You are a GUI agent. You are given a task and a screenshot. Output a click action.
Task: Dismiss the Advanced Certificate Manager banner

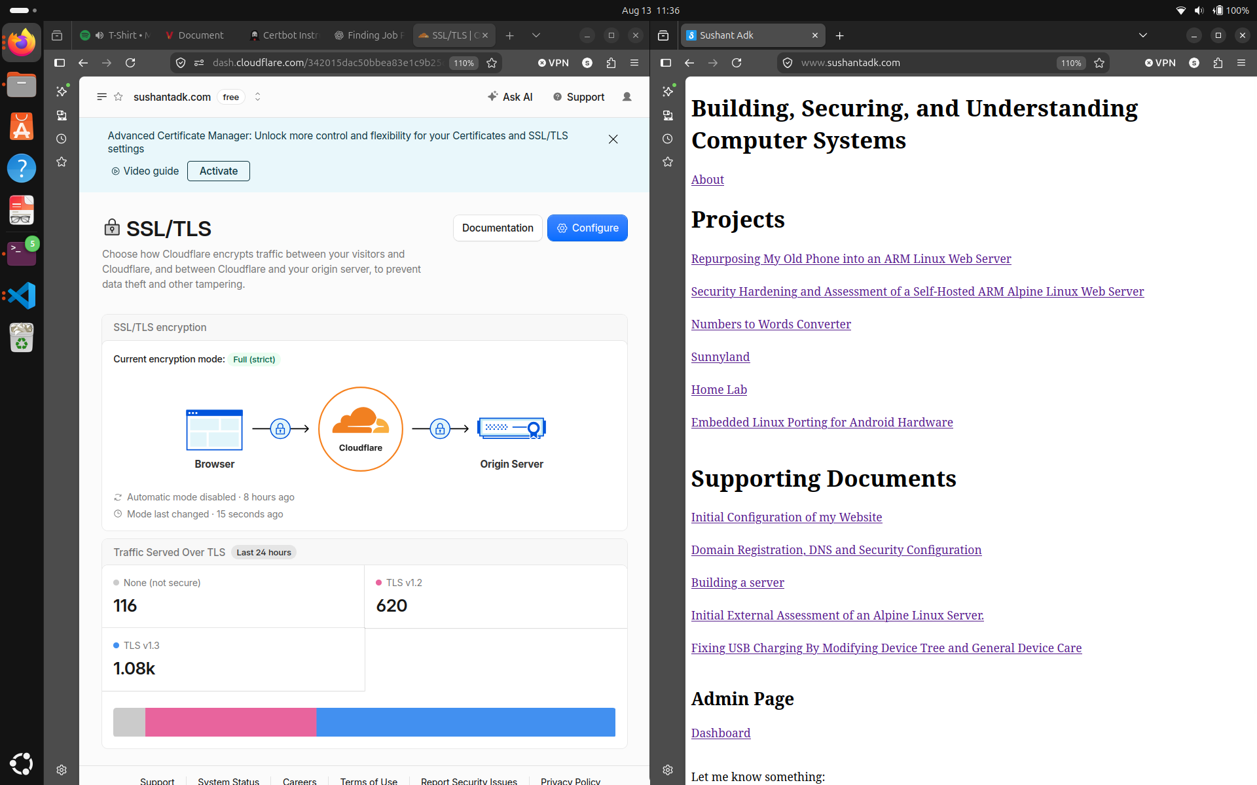[613, 139]
